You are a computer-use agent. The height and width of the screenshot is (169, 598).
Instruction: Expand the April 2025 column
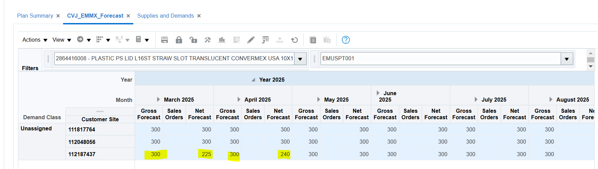click(x=239, y=100)
